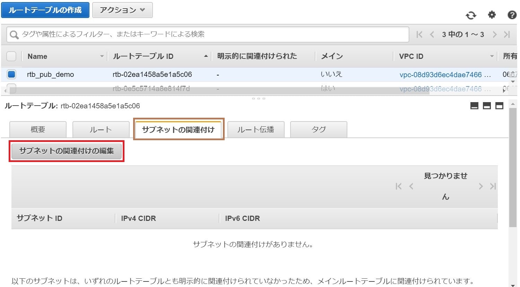Click the drag handle dots between panes
Image resolution: width=520 pixels, height=287 pixels.
(x=259, y=98)
